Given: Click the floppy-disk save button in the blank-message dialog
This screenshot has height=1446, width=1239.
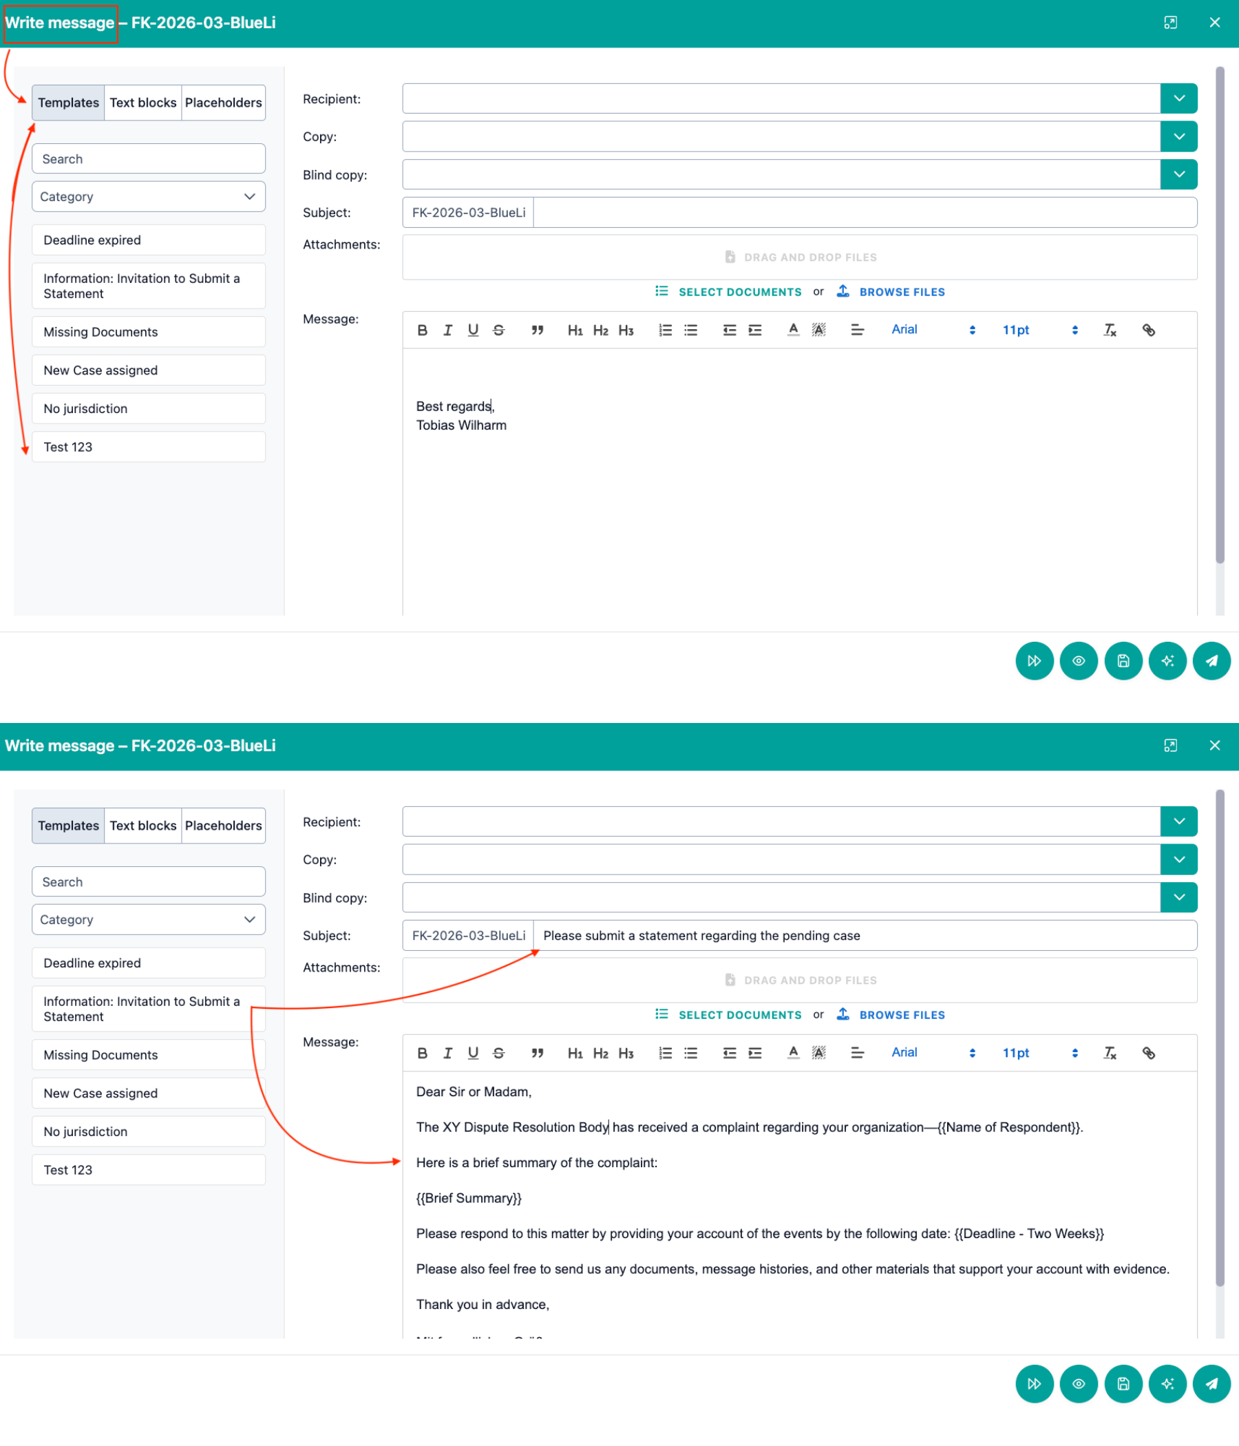Looking at the screenshot, I should coord(1123,661).
